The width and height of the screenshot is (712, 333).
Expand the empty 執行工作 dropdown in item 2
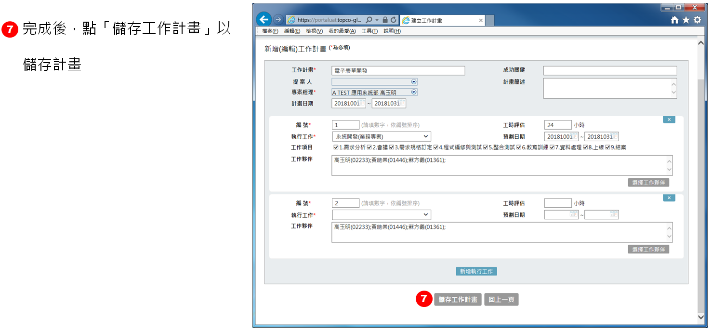[x=425, y=215]
